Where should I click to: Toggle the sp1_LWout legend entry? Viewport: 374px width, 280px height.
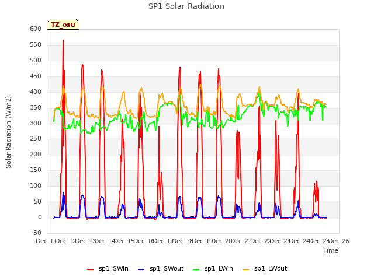tap(265, 269)
